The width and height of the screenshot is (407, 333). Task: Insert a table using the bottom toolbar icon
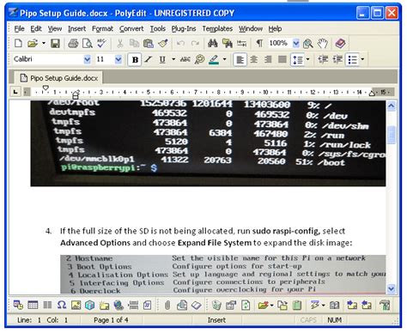pos(33,305)
